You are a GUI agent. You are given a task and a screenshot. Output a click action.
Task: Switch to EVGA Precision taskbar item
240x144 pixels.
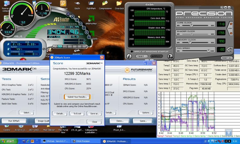coord(86,141)
